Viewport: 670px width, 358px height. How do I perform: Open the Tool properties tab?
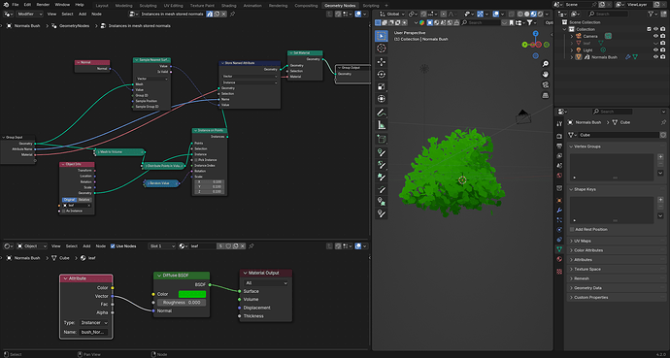tap(559, 124)
